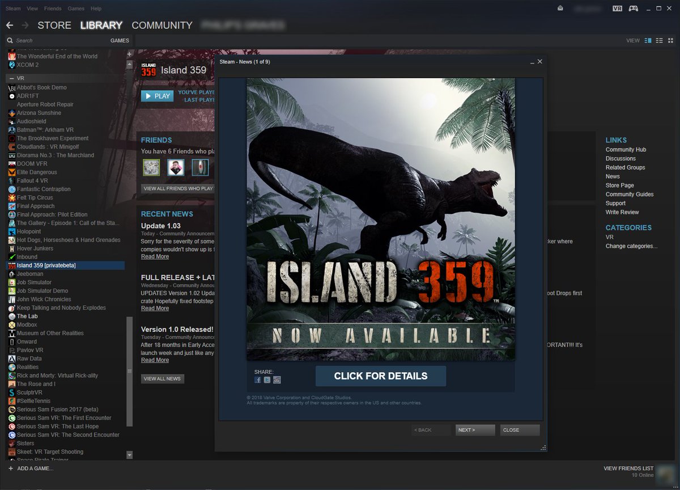Select the Island 359 logo in header
Image resolution: width=680 pixels, height=490 pixels.
148,70
